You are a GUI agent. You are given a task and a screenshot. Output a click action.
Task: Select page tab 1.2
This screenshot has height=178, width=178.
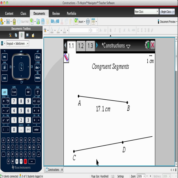81,46
